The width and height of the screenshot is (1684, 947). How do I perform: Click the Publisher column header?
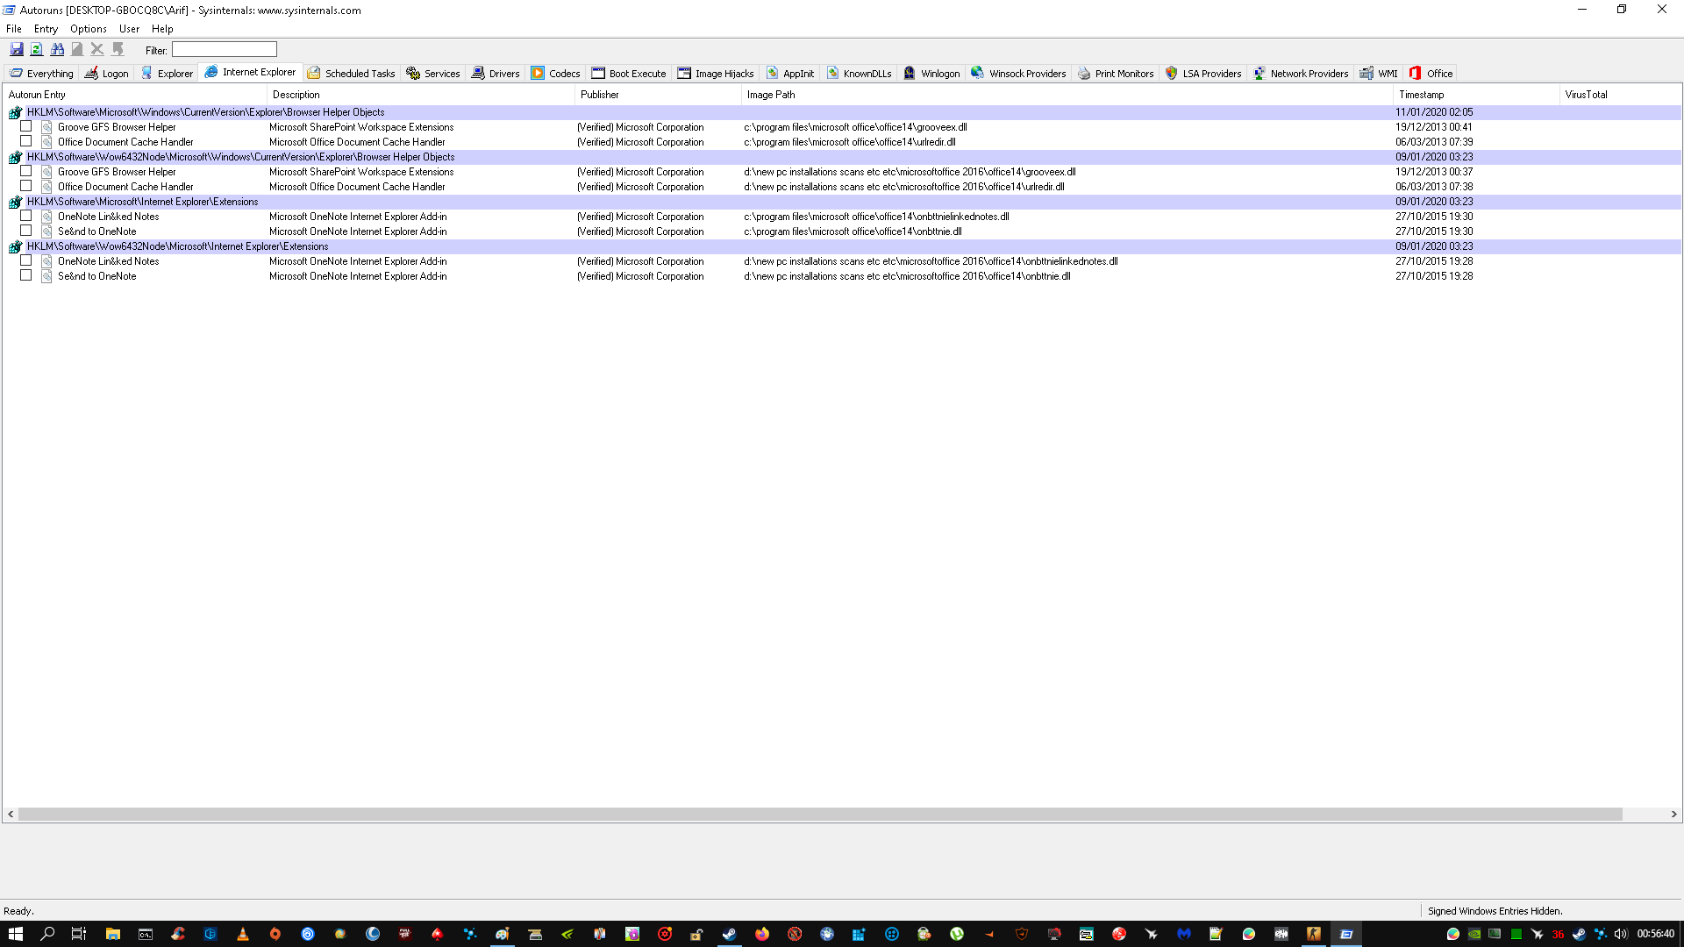click(600, 95)
